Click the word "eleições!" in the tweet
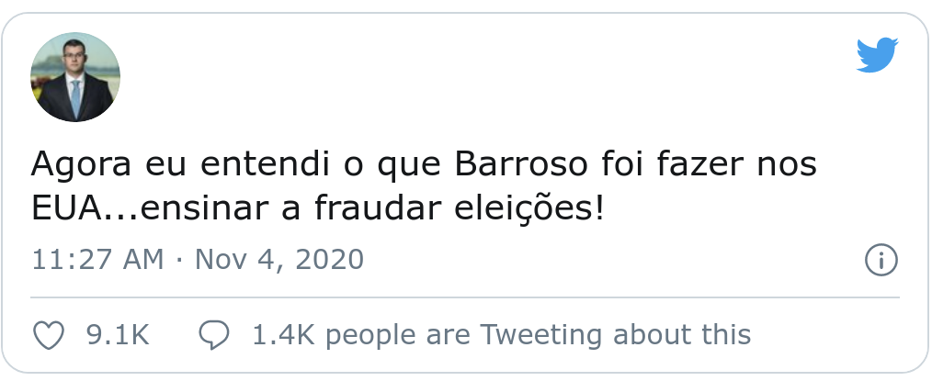The width and height of the screenshot is (932, 381). pyautogui.click(x=529, y=207)
